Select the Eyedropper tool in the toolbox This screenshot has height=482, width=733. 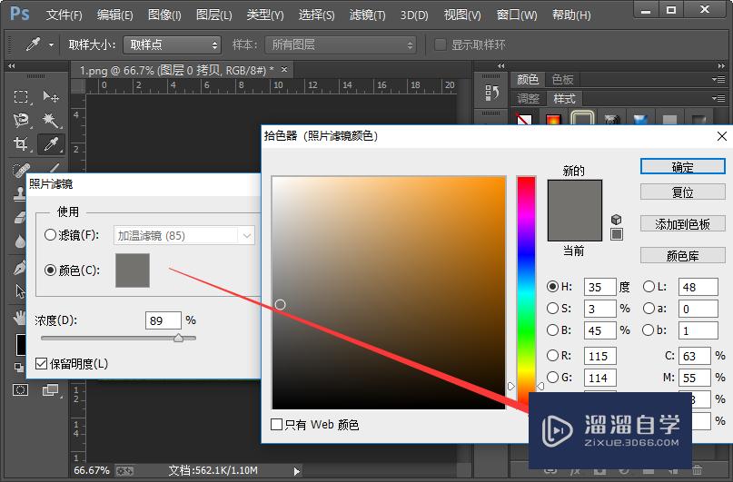tap(51, 143)
